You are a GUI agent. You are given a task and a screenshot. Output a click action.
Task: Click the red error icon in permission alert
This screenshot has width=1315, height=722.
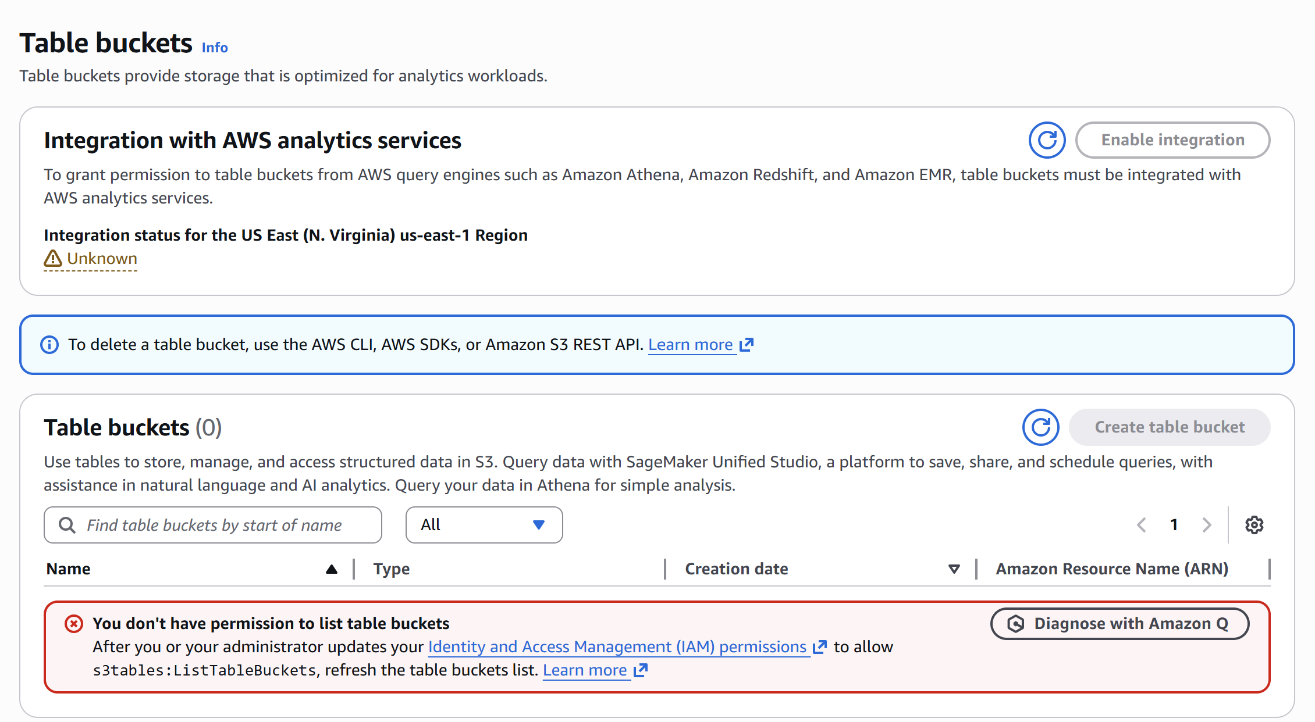point(74,624)
